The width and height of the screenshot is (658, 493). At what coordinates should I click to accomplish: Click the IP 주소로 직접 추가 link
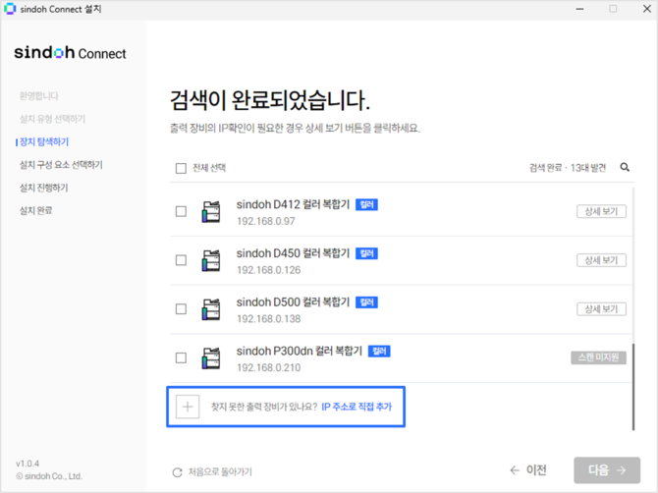point(356,407)
